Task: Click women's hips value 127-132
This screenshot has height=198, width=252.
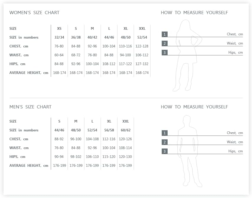Action: (142, 64)
